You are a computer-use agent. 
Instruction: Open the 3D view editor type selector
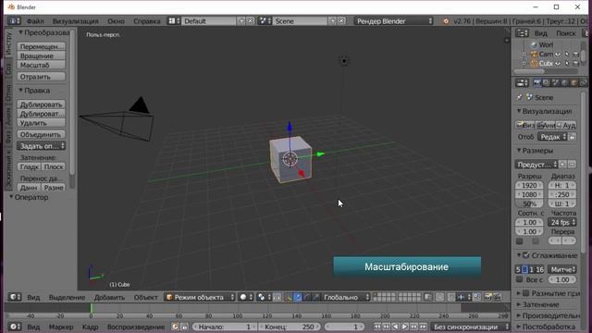15,297
